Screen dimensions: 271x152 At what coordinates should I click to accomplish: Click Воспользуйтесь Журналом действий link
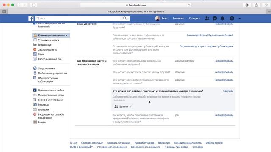click(210, 35)
